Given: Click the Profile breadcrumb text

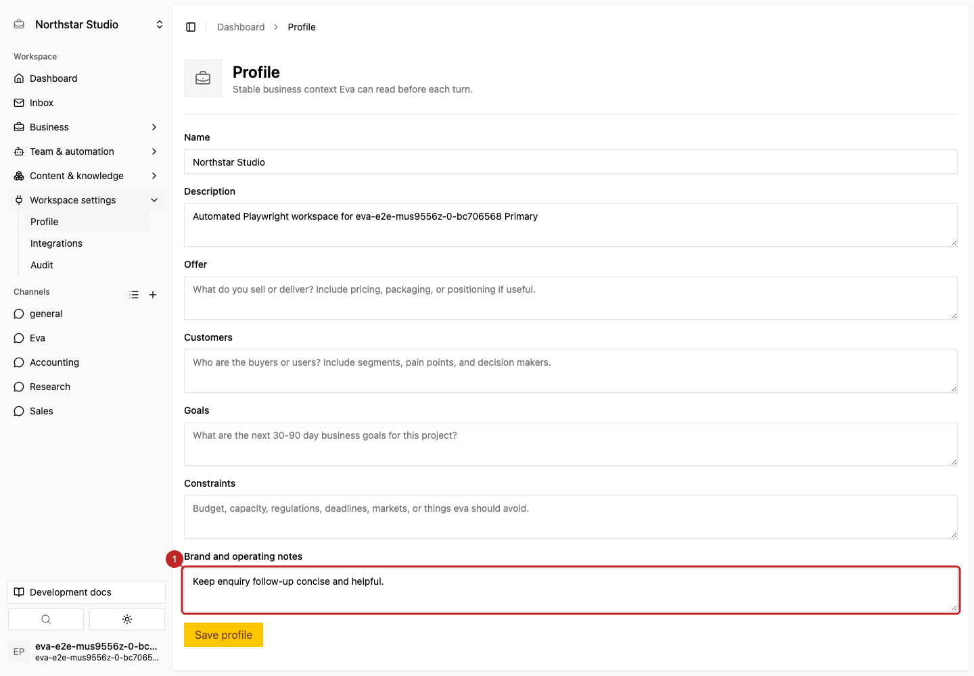Looking at the screenshot, I should click(x=302, y=27).
